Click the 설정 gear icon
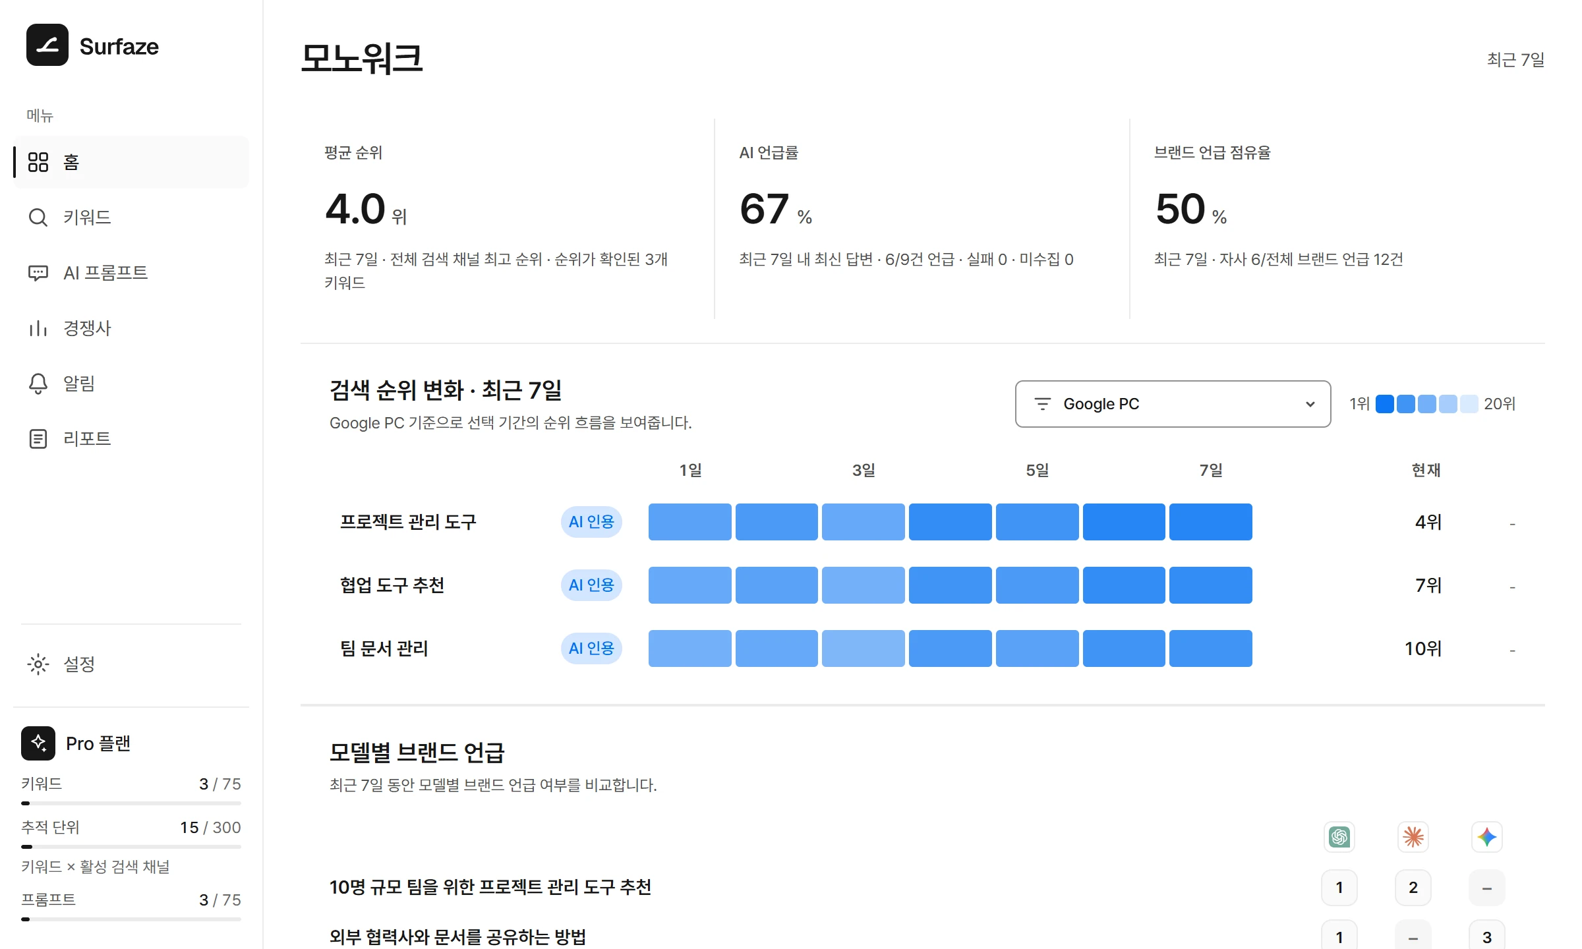The height and width of the screenshot is (949, 1582). click(x=38, y=664)
